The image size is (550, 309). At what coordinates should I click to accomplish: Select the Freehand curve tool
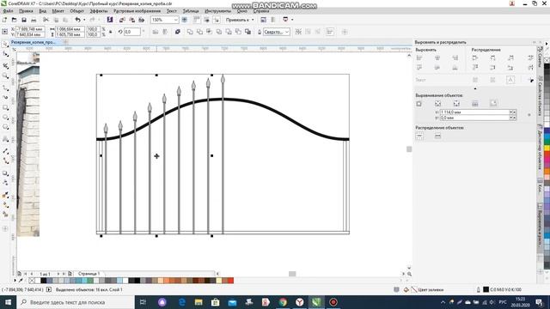5,88
